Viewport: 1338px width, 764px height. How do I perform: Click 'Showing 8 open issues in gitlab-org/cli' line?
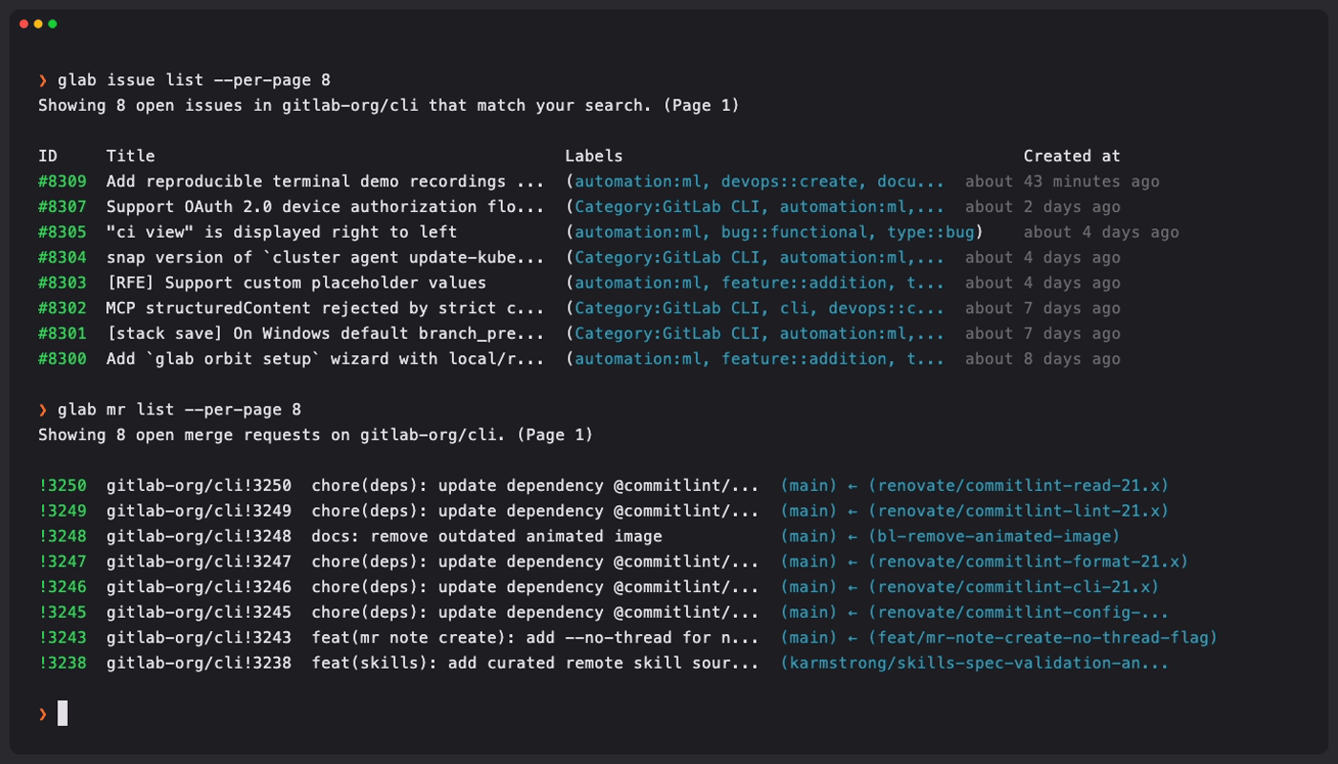[x=389, y=105]
